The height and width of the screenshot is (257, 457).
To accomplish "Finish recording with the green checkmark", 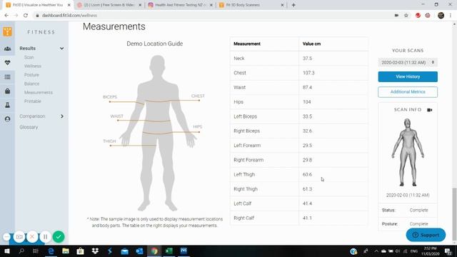I will click(59, 236).
